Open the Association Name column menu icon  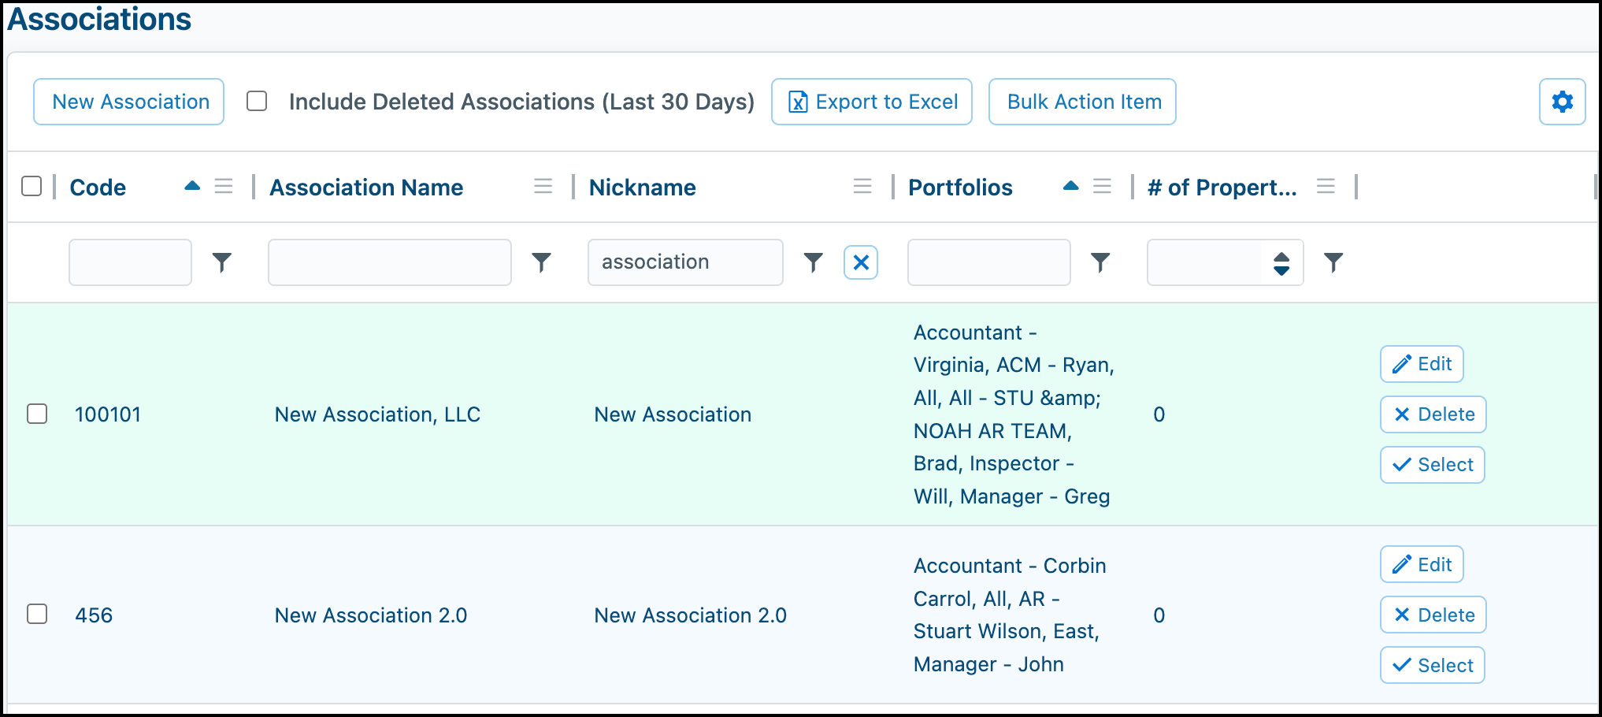pos(543,187)
